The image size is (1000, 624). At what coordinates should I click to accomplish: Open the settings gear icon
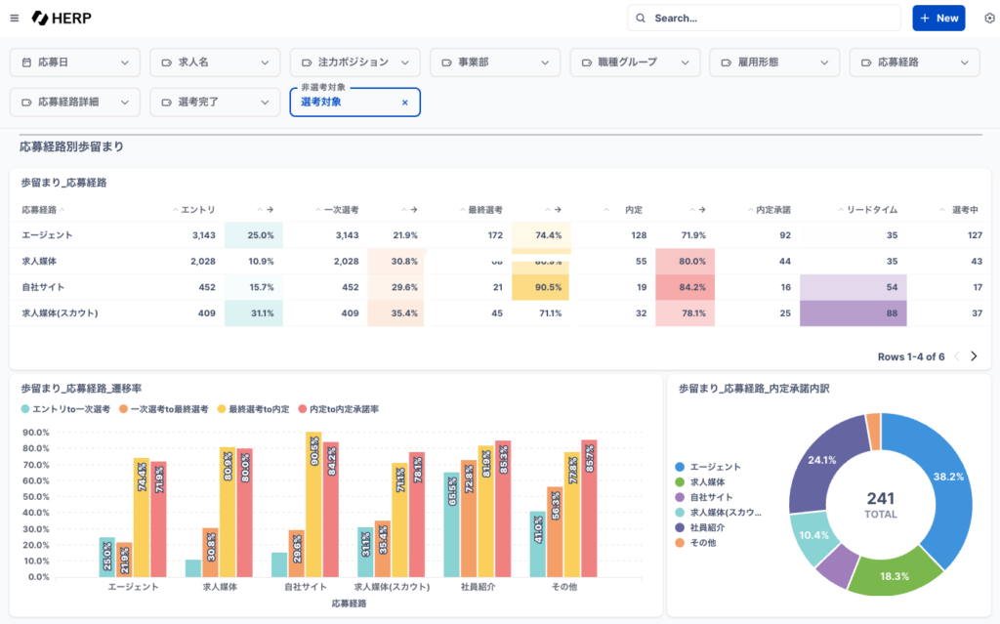pyautogui.click(x=989, y=19)
